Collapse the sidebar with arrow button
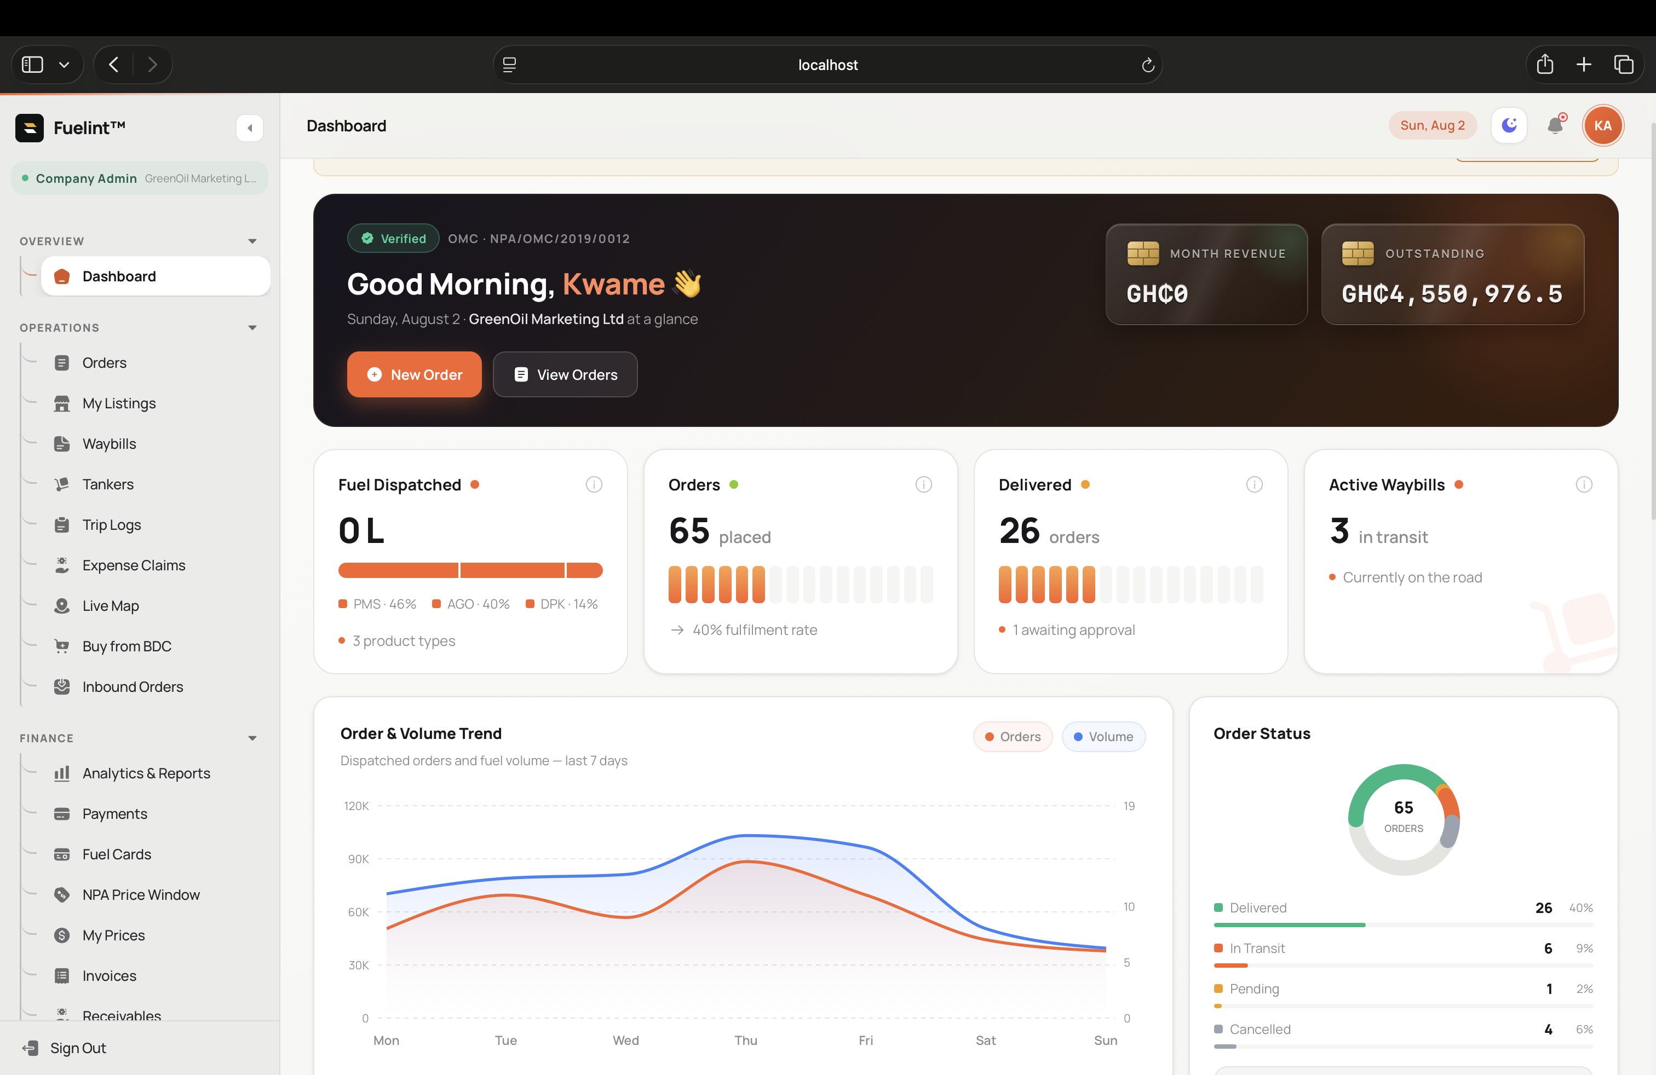This screenshot has height=1075, width=1656. tap(250, 128)
